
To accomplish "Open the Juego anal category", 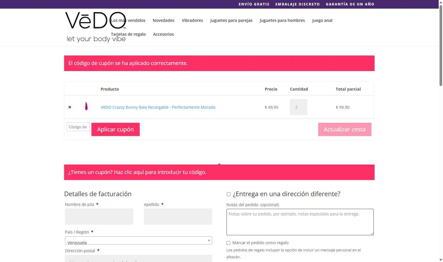I will click(322, 20).
